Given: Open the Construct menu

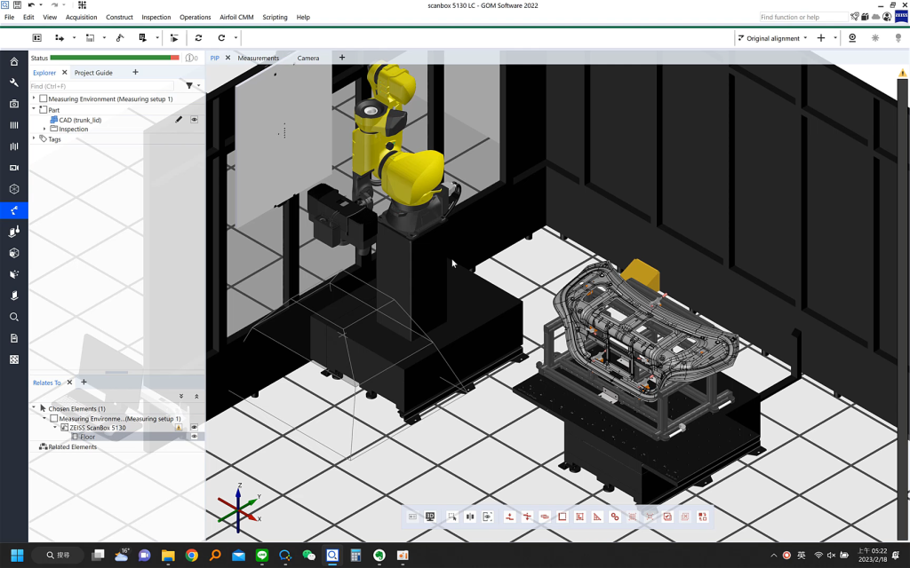Looking at the screenshot, I should pos(120,17).
